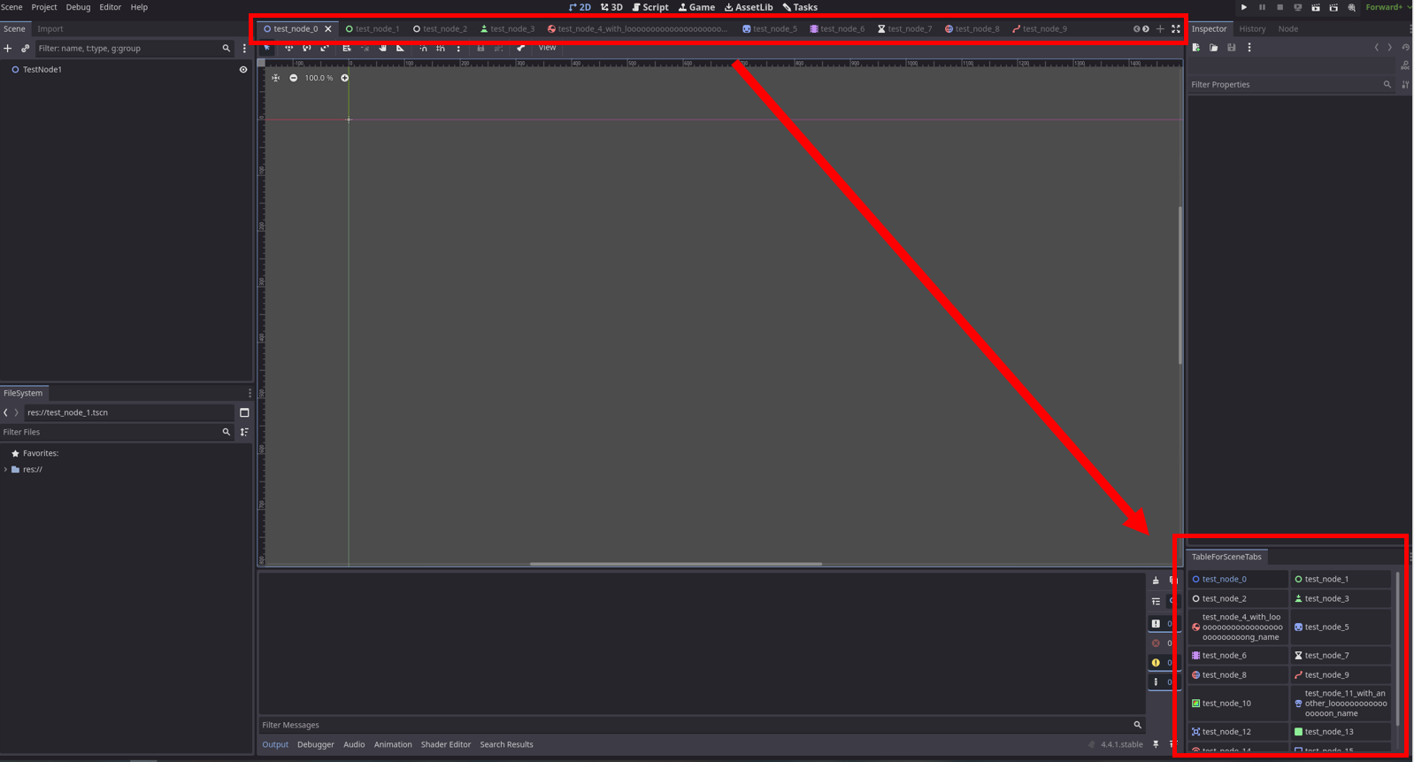1414x762 pixels.
Task: Switch to 2D workspace
Action: click(580, 7)
